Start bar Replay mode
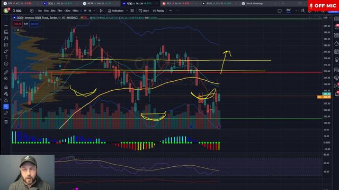 click(x=158, y=11)
